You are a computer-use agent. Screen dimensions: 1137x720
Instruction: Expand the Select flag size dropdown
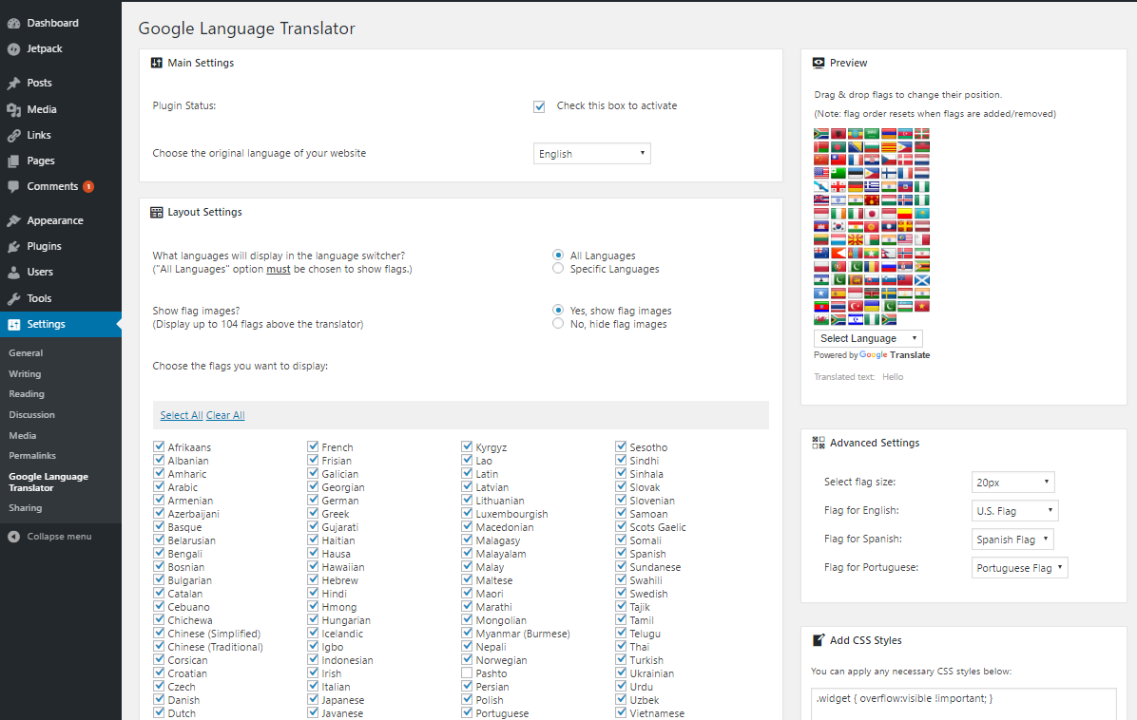point(1012,483)
